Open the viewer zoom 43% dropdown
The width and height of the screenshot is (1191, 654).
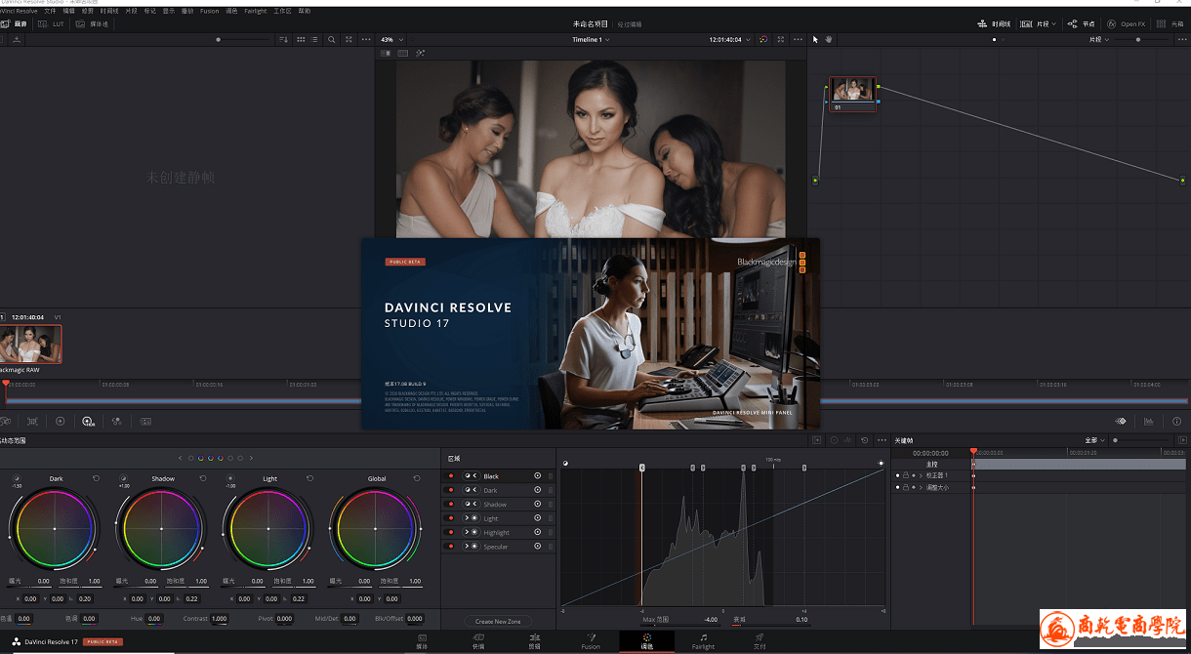pyautogui.click(x=390, y=39)
